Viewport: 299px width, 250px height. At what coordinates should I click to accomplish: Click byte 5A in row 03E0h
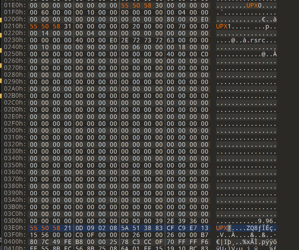125,228
